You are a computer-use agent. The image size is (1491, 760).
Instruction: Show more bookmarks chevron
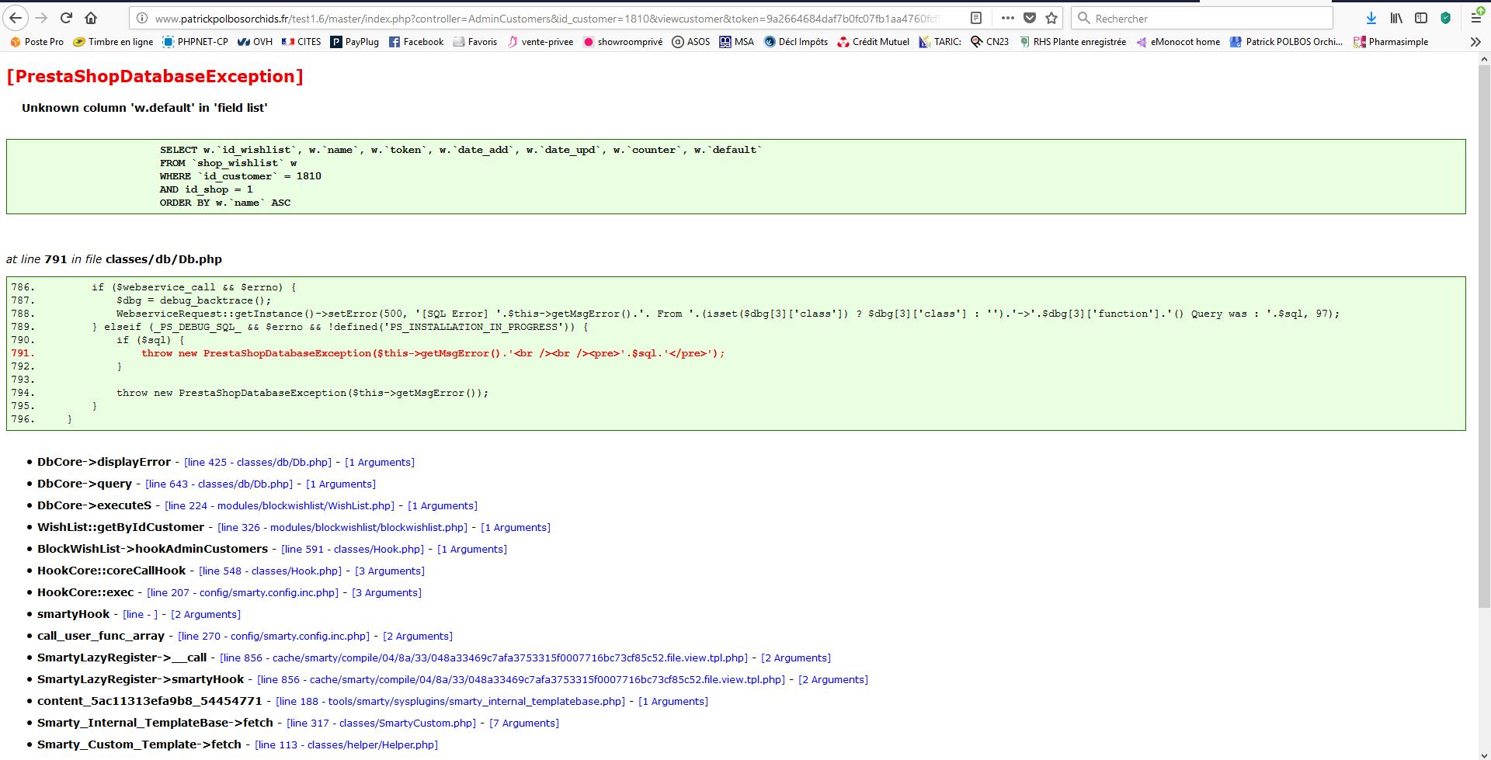[1475, 42]
